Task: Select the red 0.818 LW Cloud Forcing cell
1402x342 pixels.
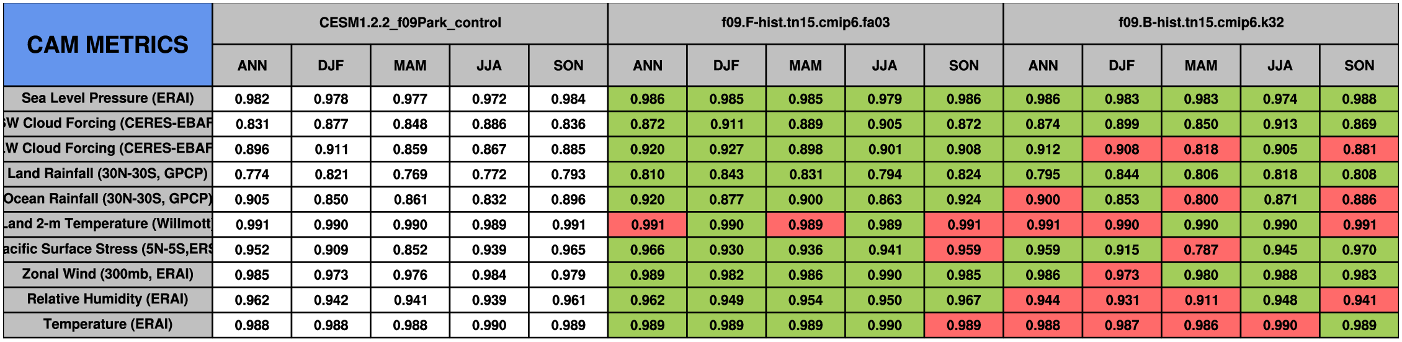Action: [1200, 149]
